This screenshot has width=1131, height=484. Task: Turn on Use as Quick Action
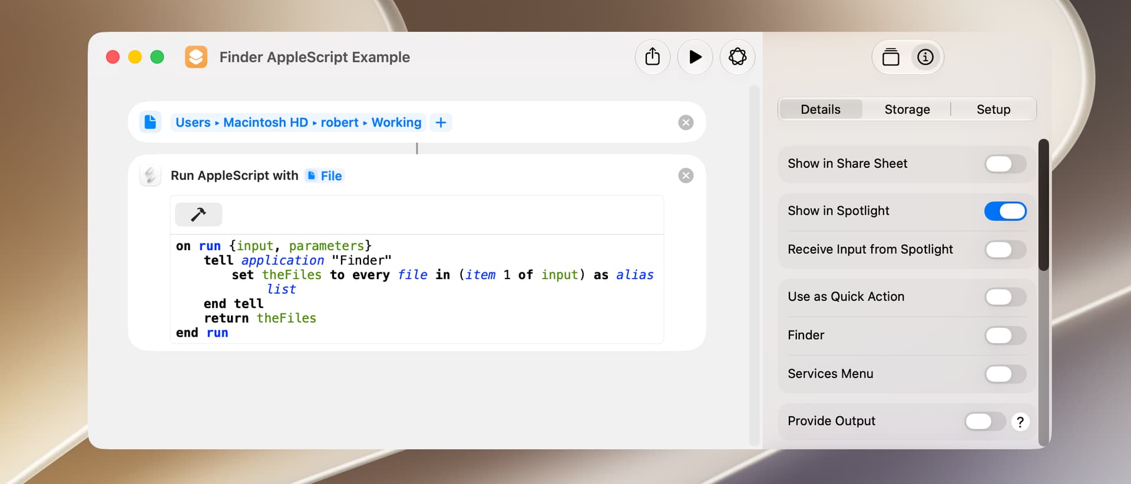[1006, 297]
